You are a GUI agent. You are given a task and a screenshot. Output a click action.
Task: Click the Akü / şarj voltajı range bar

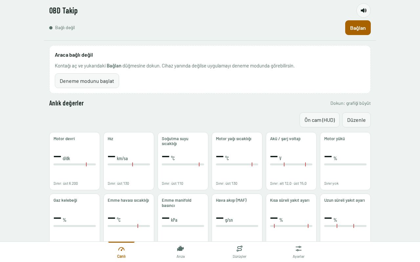291,164
